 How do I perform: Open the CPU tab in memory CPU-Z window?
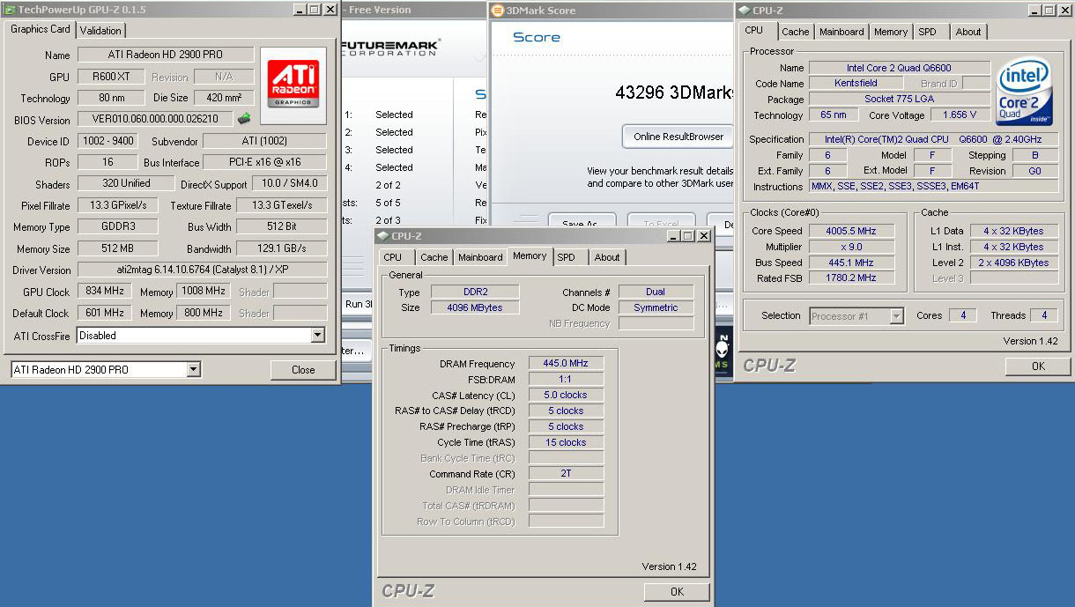pos(393,257)
